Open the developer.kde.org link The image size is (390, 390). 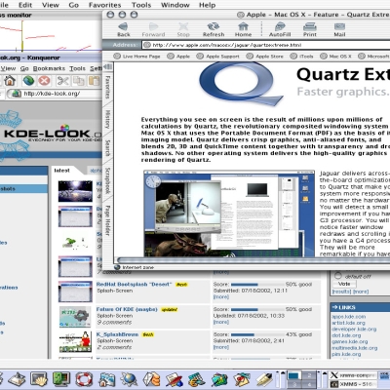pos(354,329)
